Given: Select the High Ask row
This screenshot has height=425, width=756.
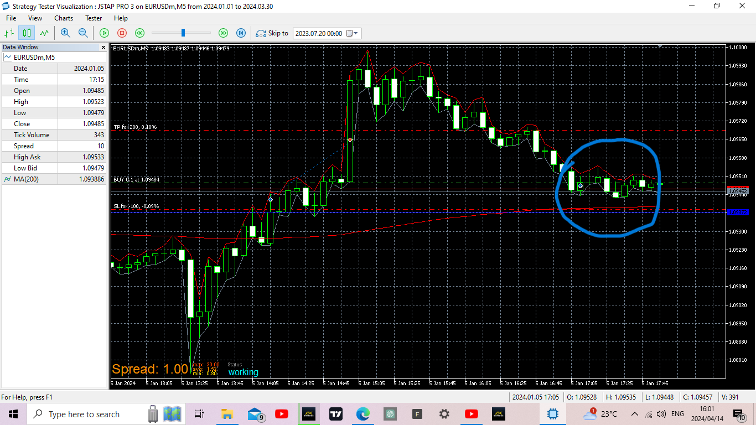Looking at the screenshot, I should (55, 157).
